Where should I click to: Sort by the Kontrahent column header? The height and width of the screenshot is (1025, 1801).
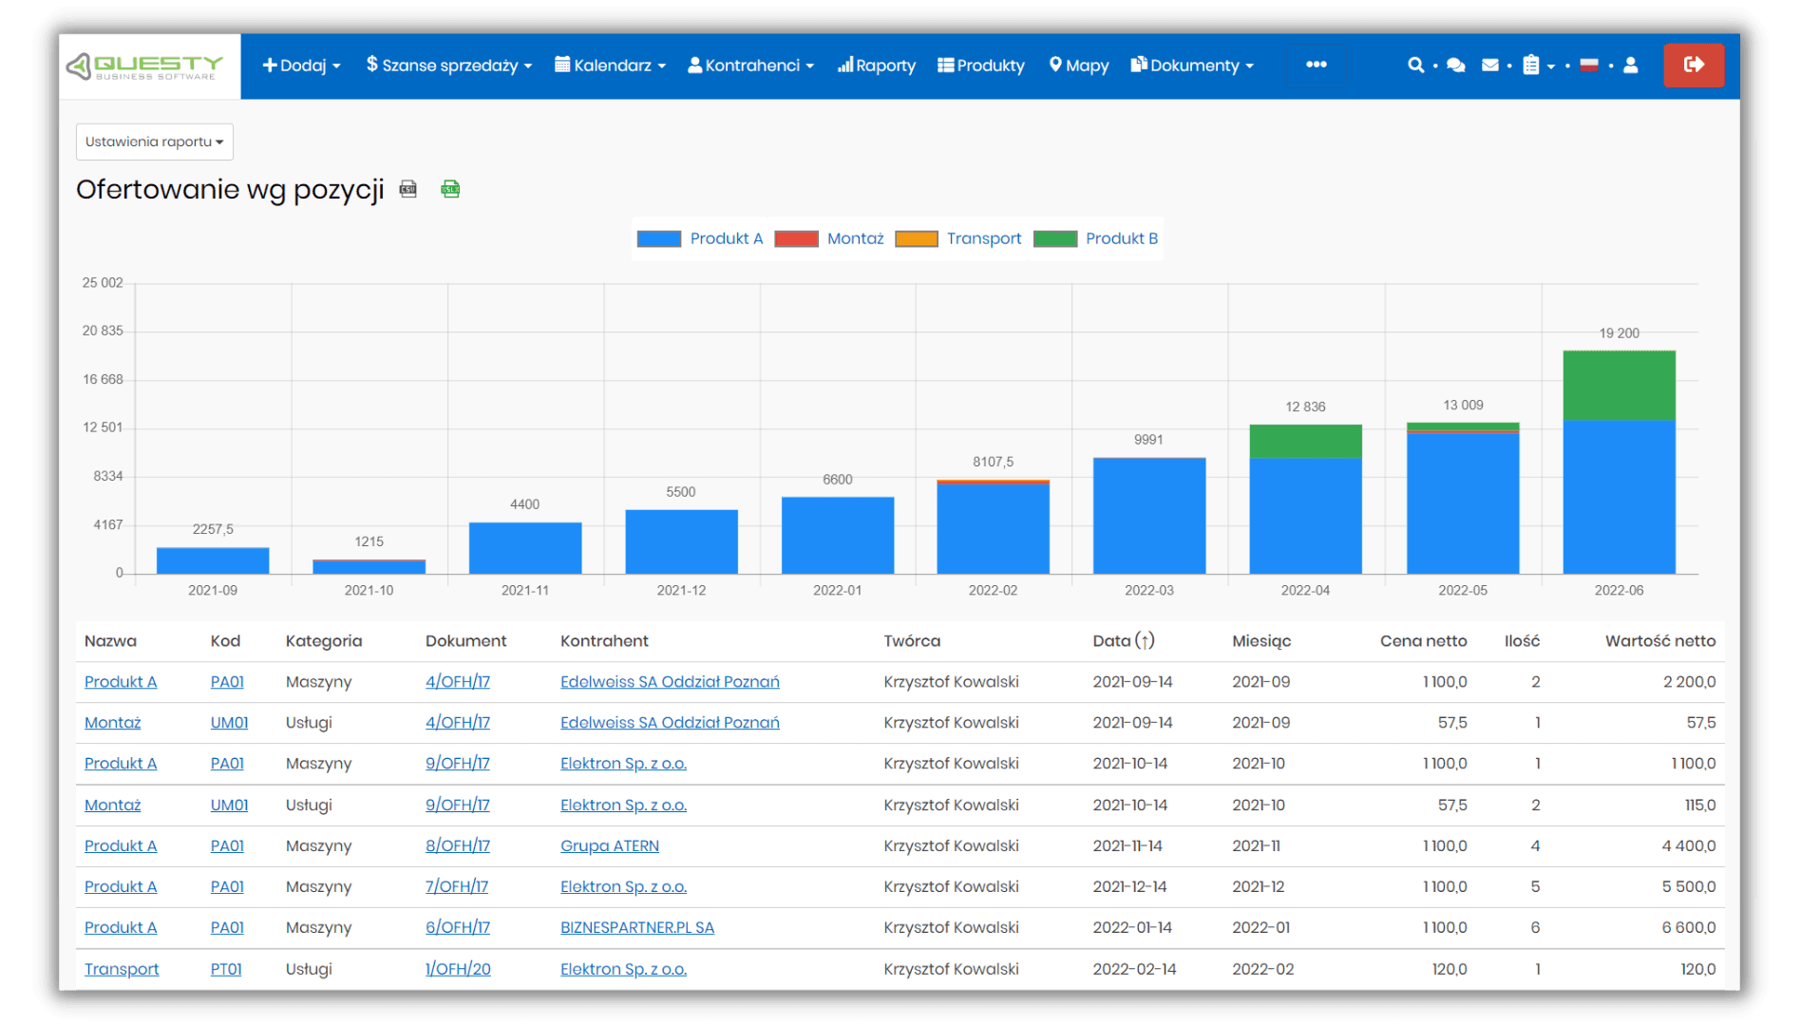(x=604, y=641)
